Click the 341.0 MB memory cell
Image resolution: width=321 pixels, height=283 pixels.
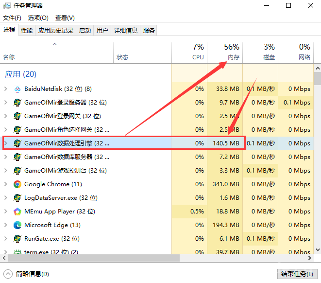pos(226,184)
